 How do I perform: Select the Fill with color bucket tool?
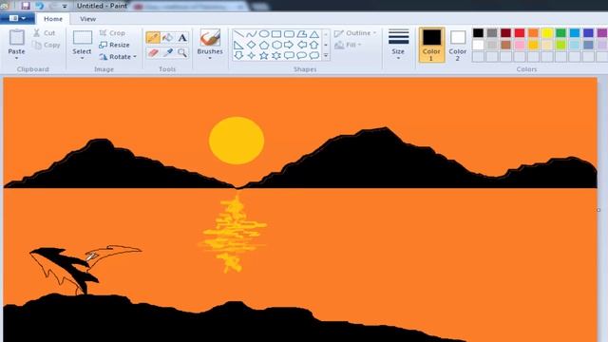(167, 38)
